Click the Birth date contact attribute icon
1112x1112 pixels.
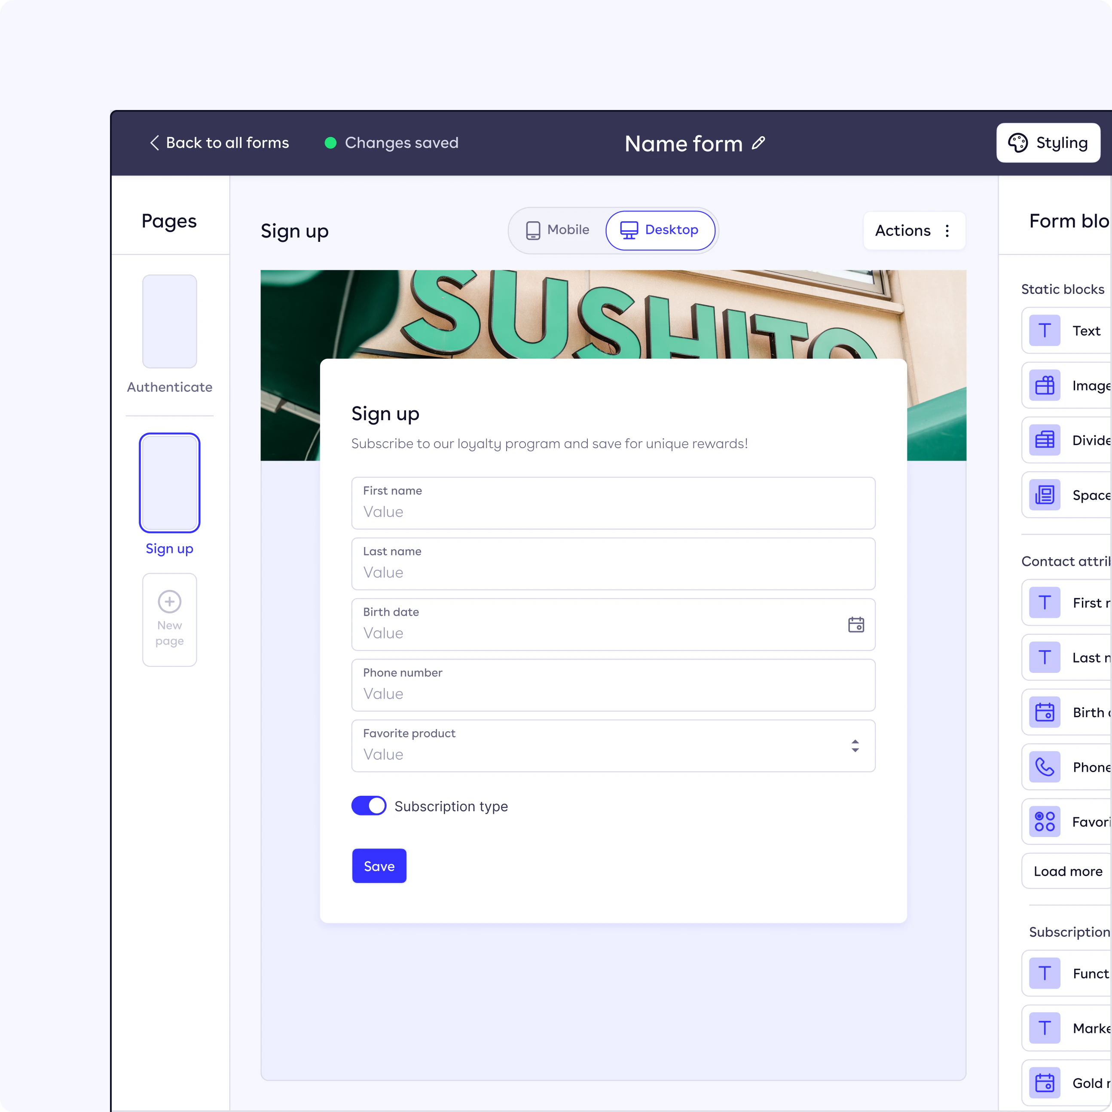pyautogui.click(x=1044, y=711)
